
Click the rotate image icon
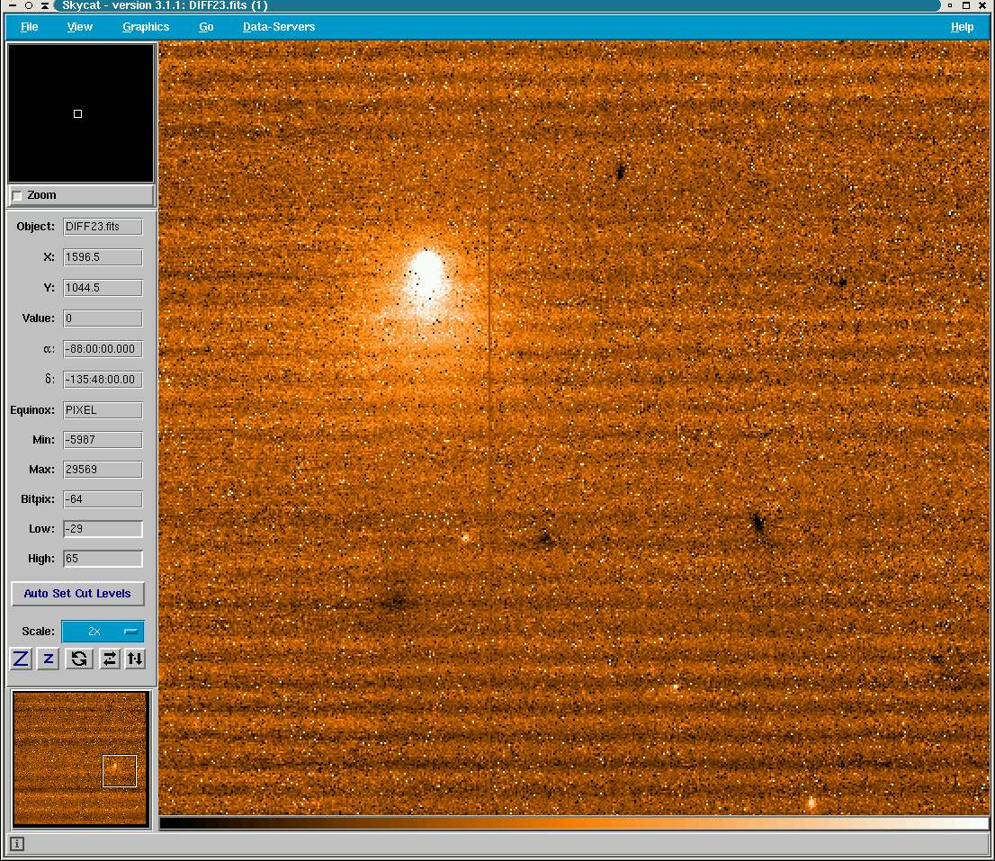(78, 659)
